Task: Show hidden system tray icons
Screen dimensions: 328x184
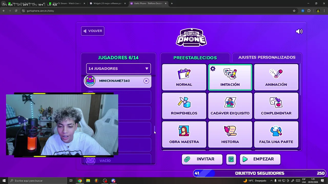Action: click(x=271, y=181)
